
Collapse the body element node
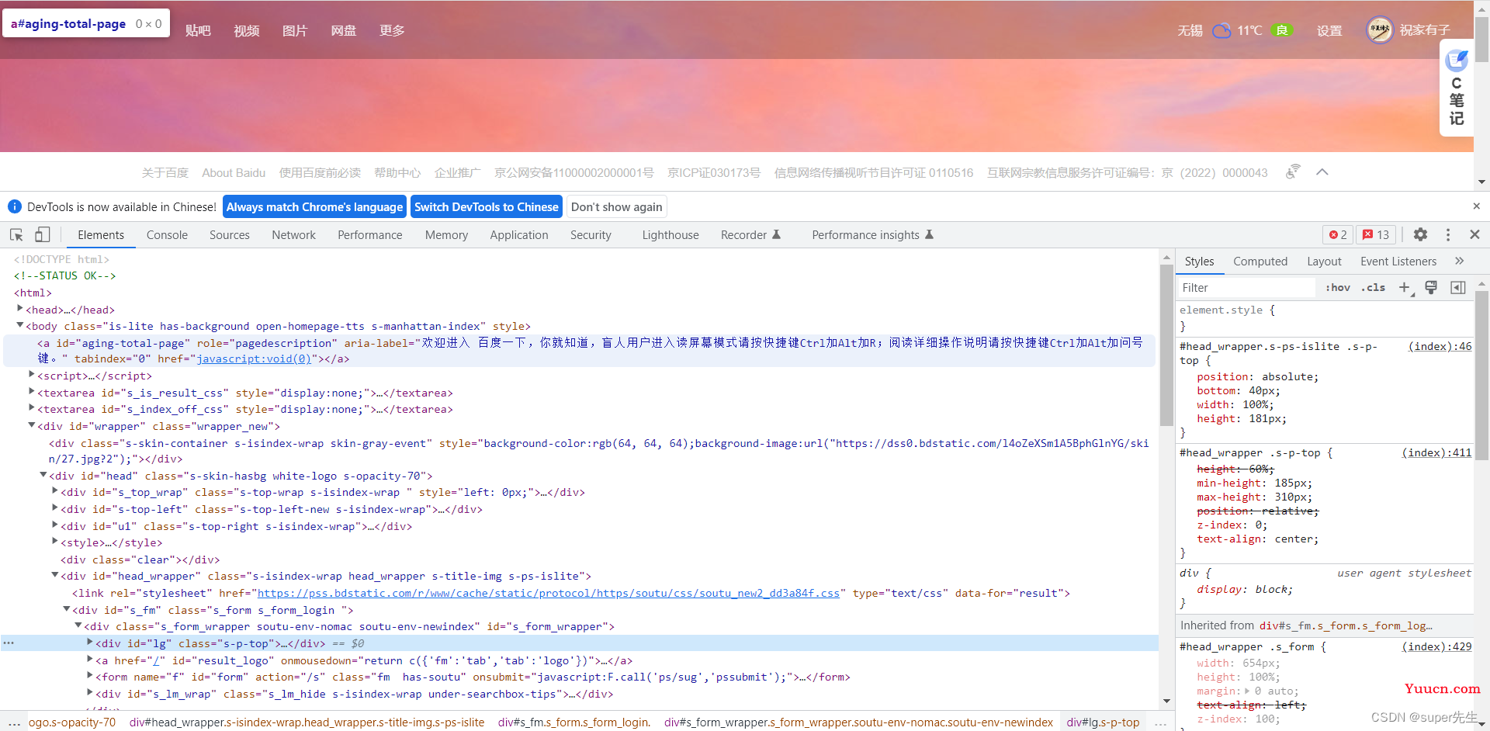[20, 325]
